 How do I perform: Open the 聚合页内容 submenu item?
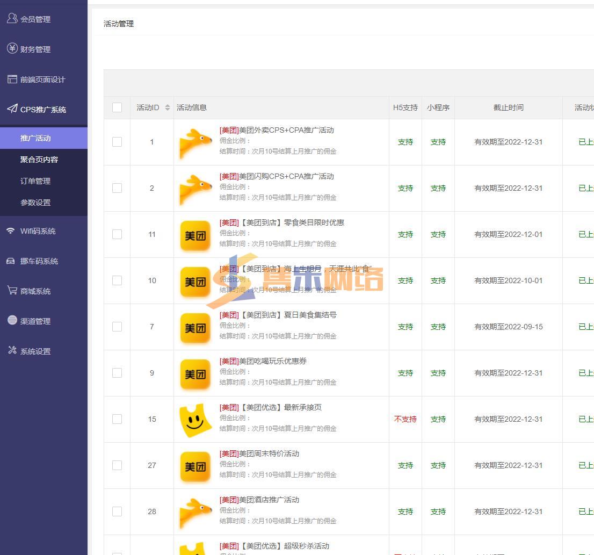click(x=44, y=160)
